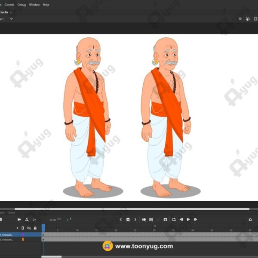Click the blue playhead marker
The image size is (258, 258).
[43, 228]
